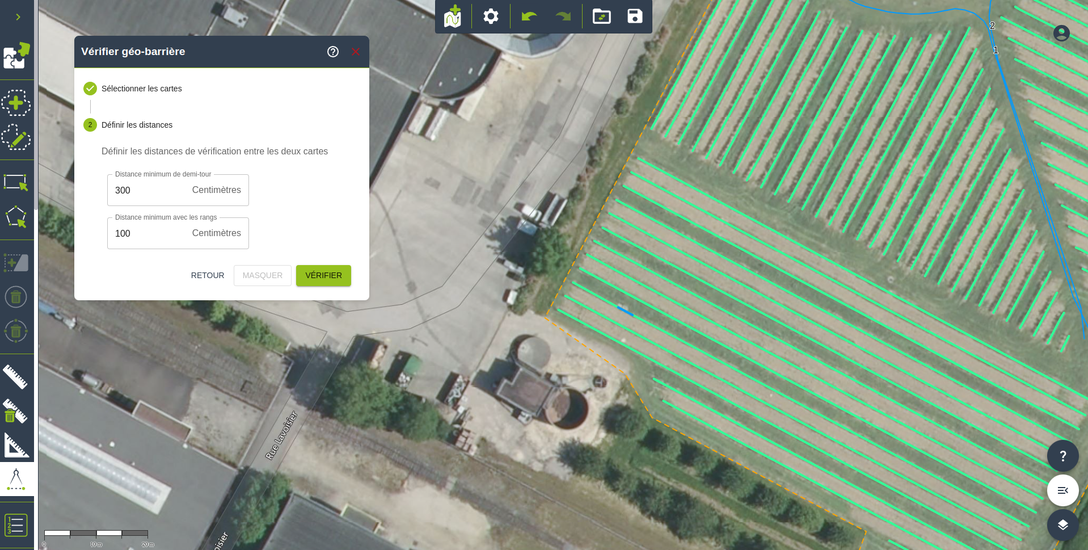The image size is (1088, 550).
Task: Click the VÉRIFIER button
Action: 323,275
